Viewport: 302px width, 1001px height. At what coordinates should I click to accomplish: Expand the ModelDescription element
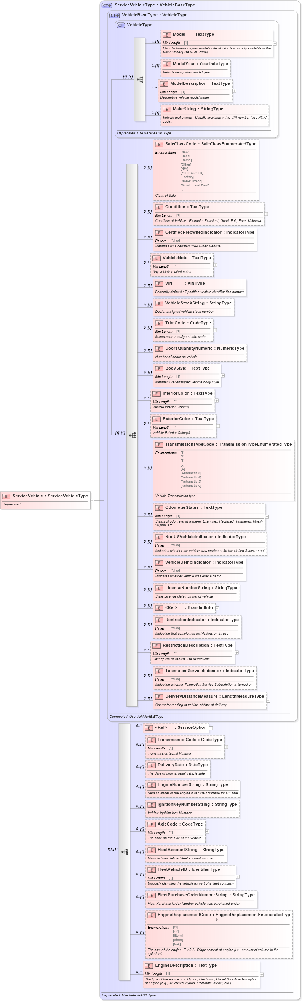click(x=234, y=91)
